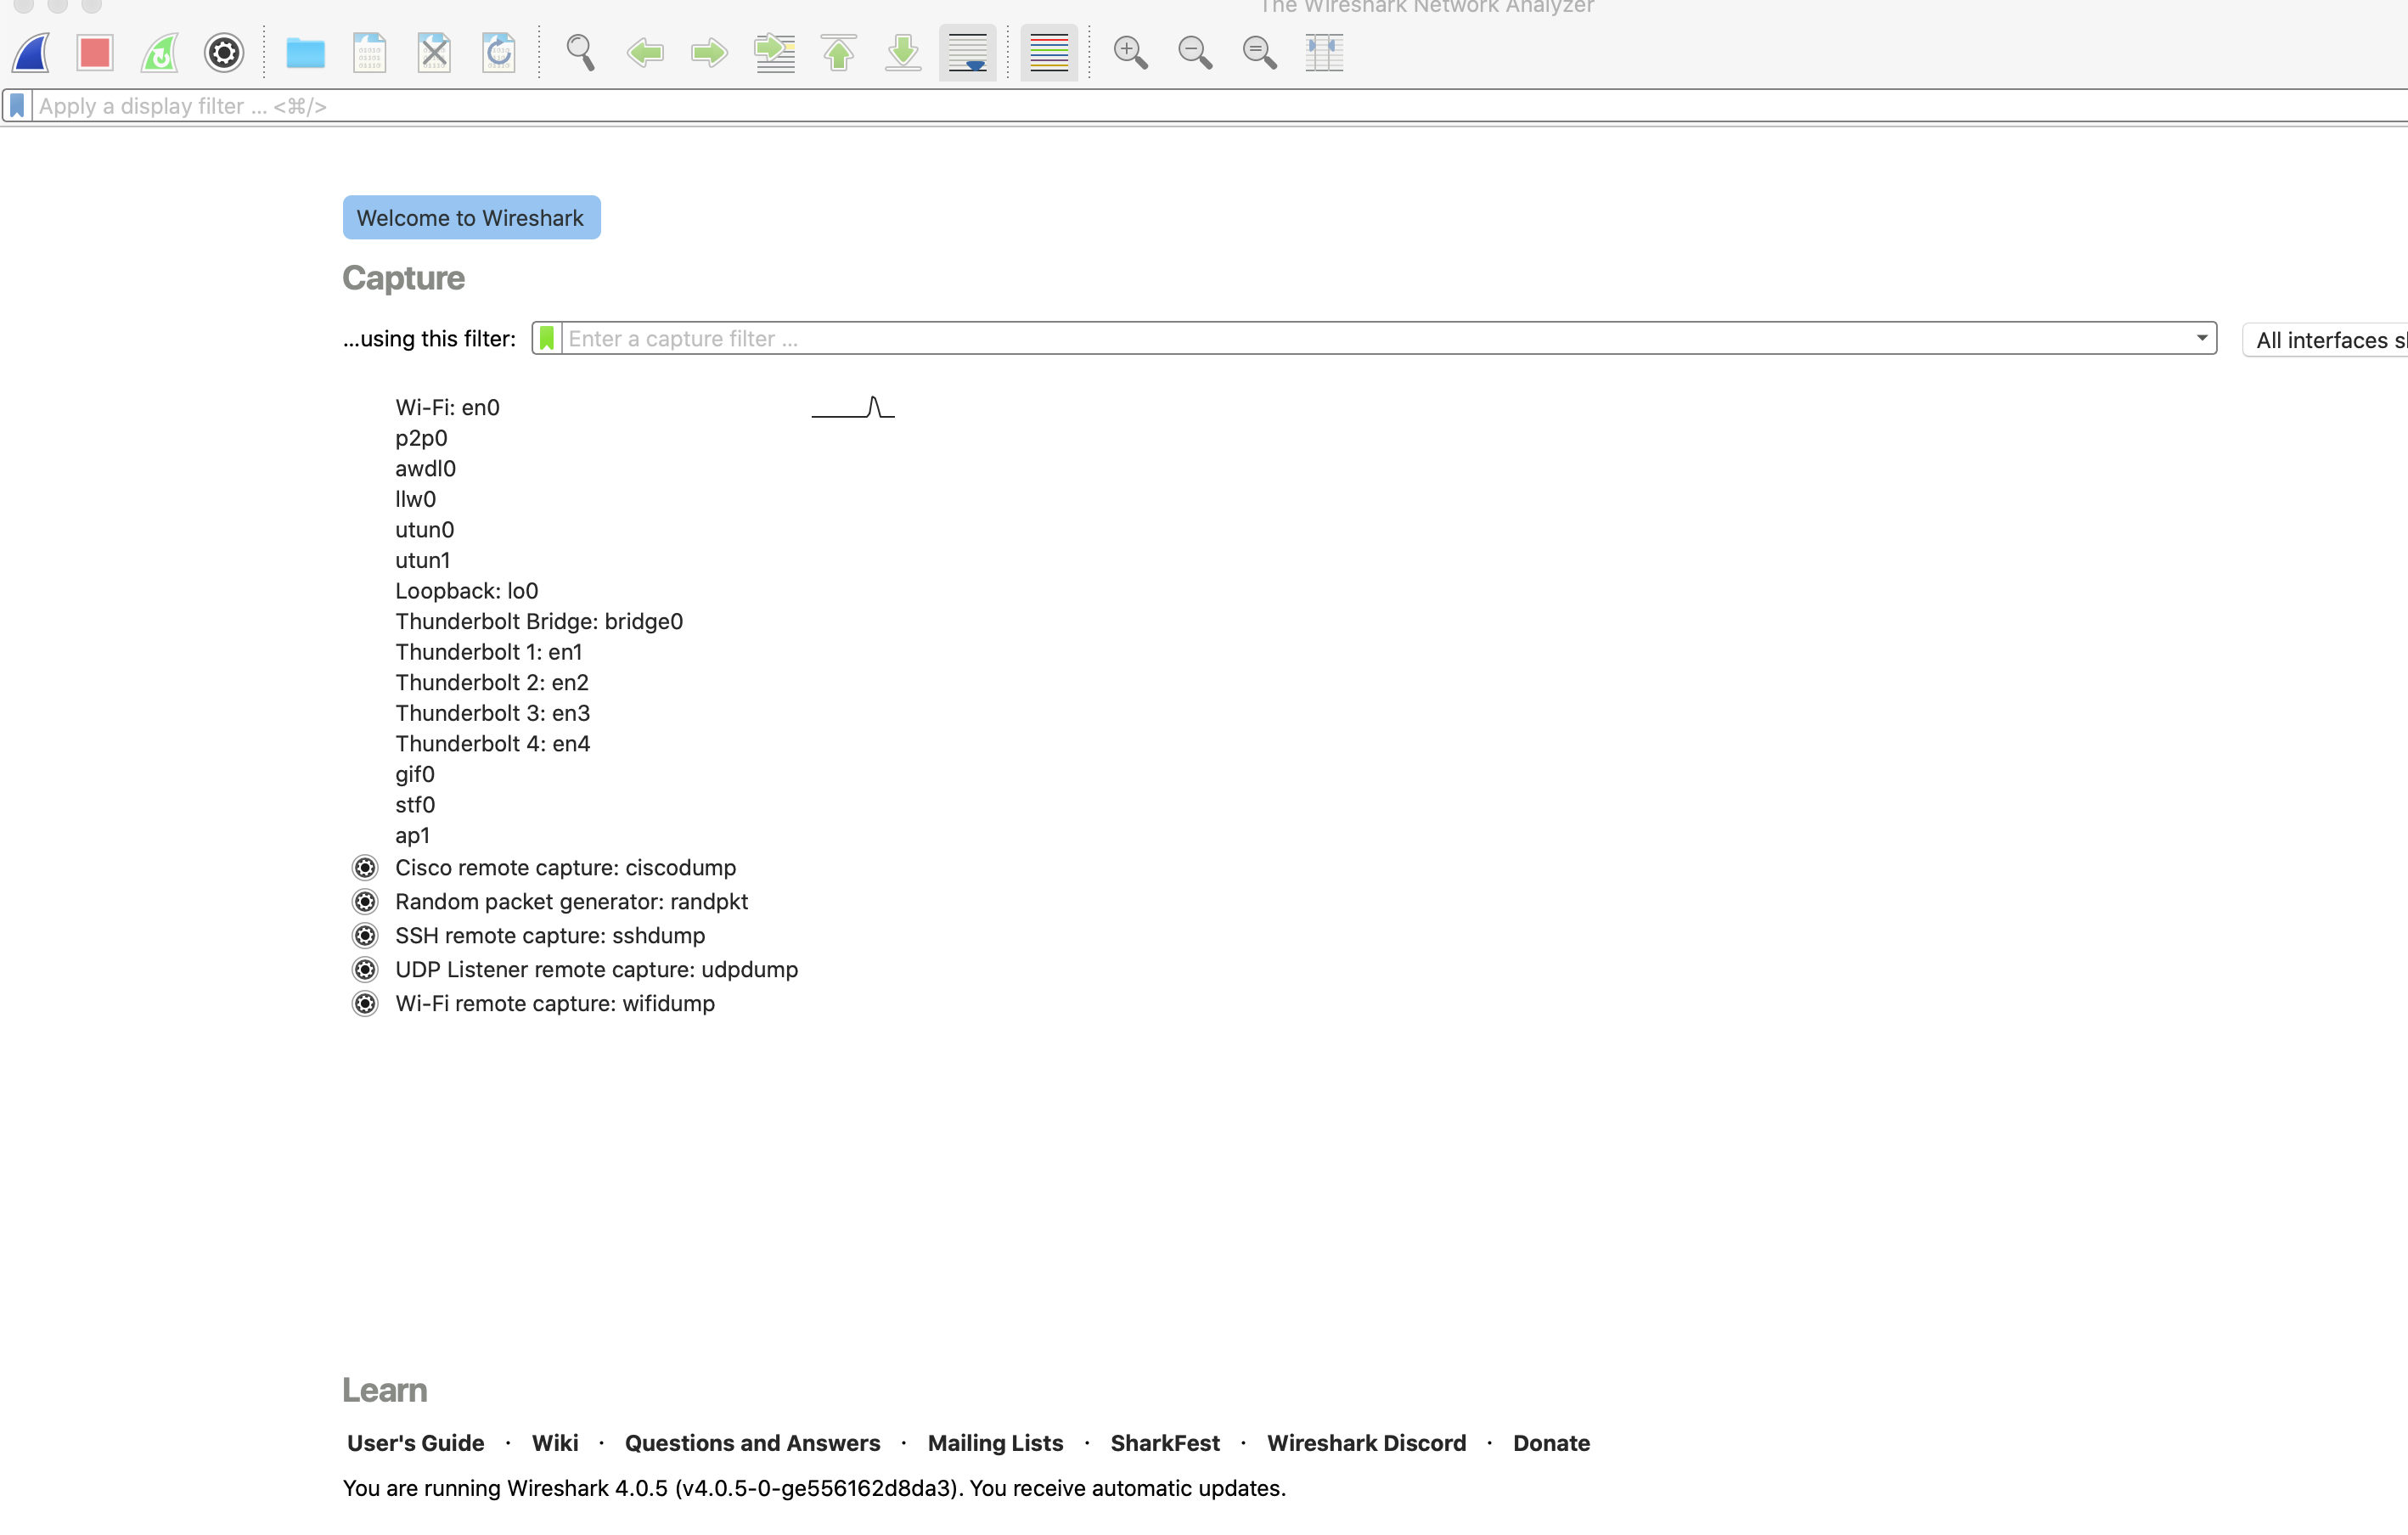Open a capture file with folder icon

pos(305,53)
